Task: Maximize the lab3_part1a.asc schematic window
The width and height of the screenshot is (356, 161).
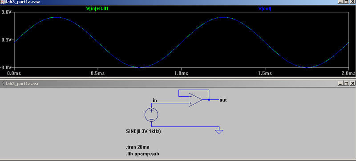Action: point(346,83)
